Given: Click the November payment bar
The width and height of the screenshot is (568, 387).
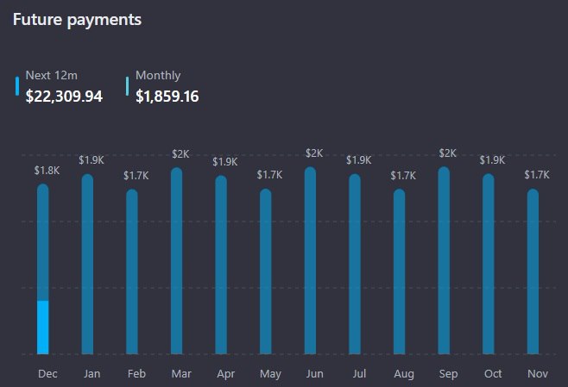Looking at the screenshot, I should (x=533, y=272).
